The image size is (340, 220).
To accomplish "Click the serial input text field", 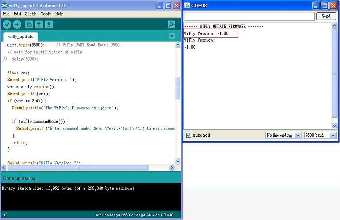I will click(x=249, y=16).
